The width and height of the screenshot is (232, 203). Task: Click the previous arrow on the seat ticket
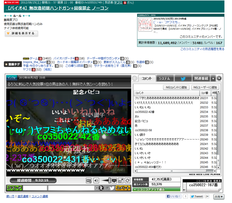(x=185, y=190)
